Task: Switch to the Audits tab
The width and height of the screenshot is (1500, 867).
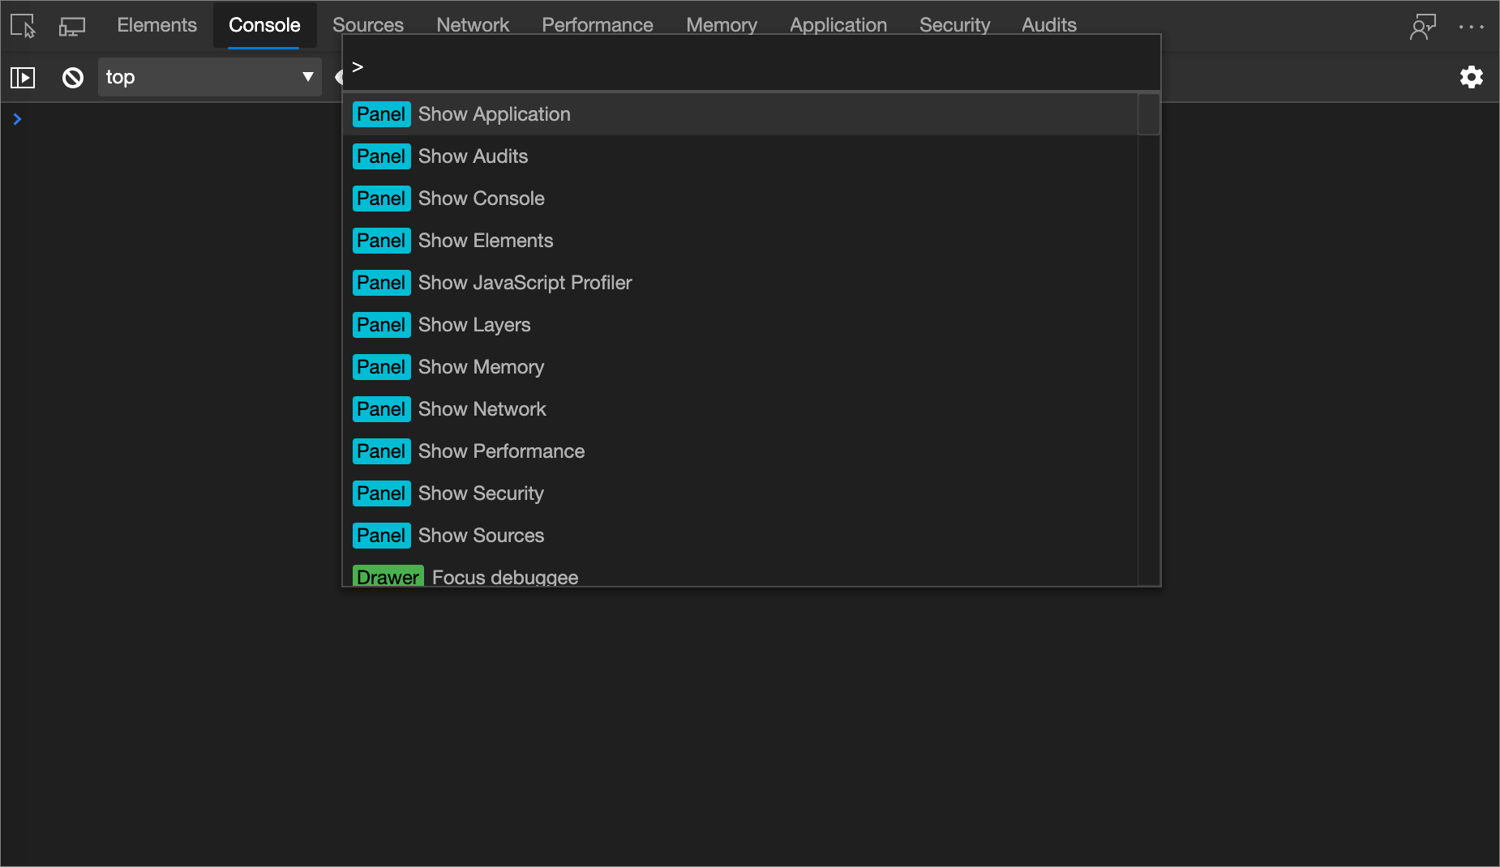Action: point(1048,24)
